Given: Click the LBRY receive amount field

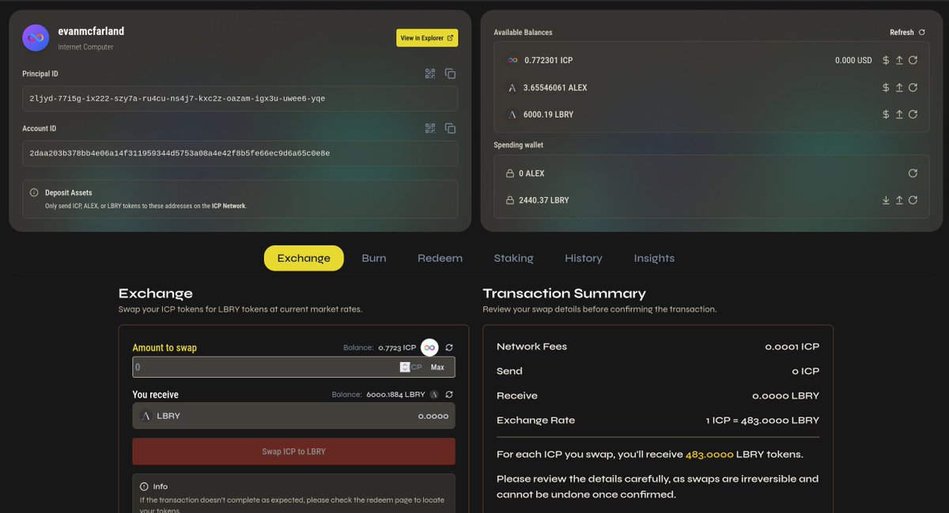Looking at the screenshot, I should [x=293, y=416].
